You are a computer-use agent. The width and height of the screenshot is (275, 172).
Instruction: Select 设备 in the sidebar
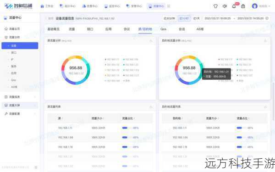click(20, 45)
